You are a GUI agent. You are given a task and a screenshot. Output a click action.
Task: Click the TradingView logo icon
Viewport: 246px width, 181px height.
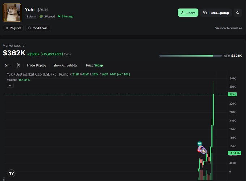click(x=11, y=173)
